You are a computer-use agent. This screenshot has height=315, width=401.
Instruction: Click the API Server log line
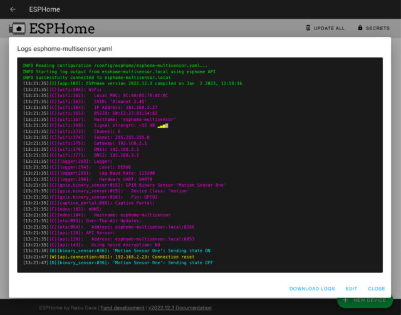[69, 233]
